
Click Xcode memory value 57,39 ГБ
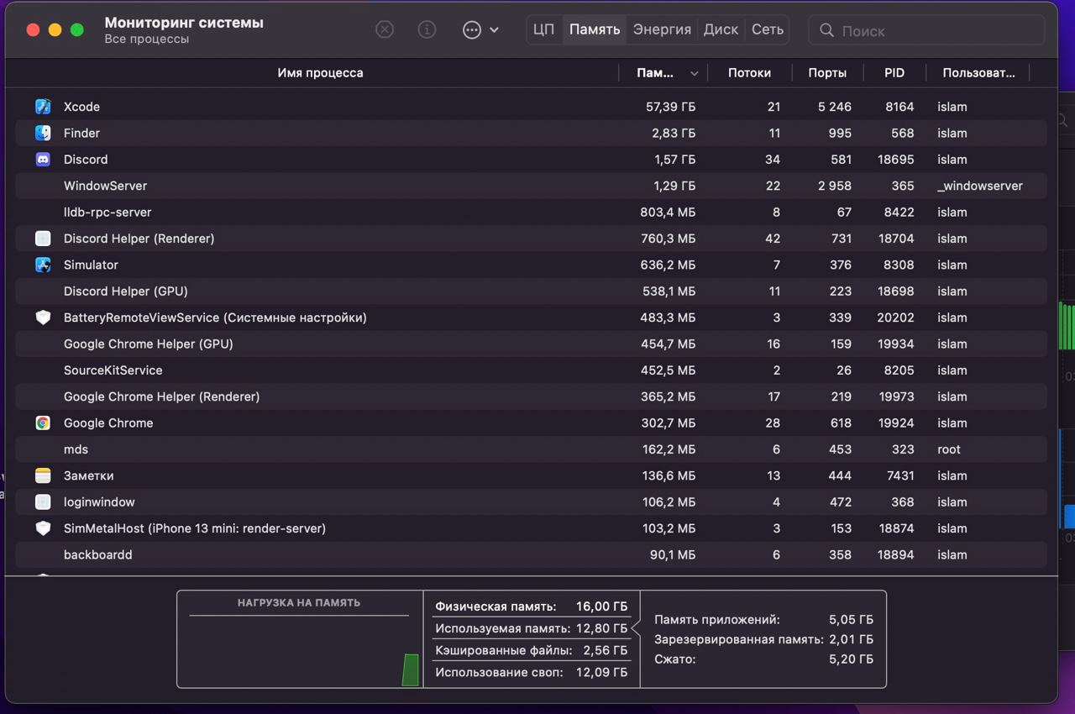pos(670,107)
